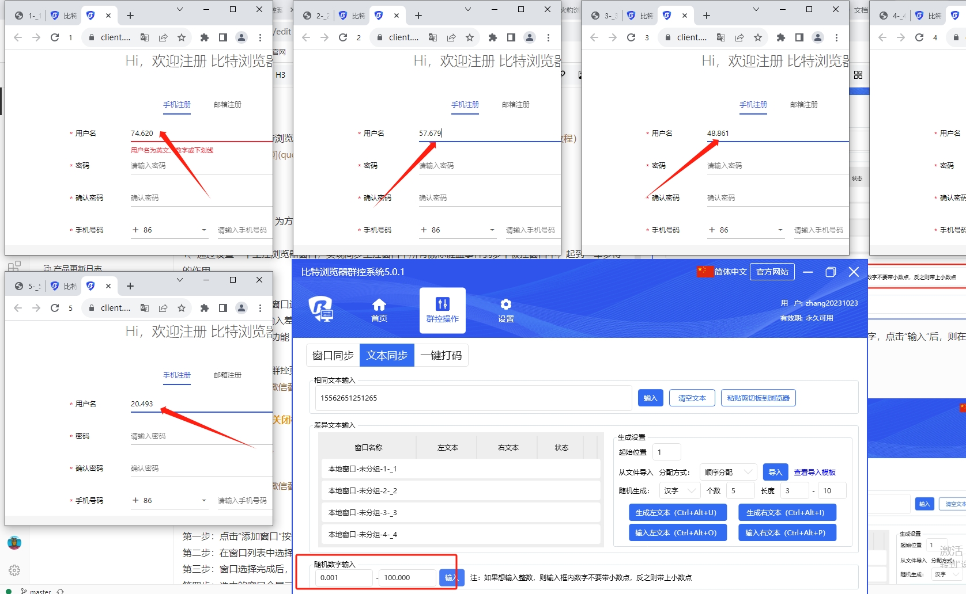Viewport: 966px width, 594px height.
Task: Toggle the side panel icon in window 5
Action: point(223,308)
